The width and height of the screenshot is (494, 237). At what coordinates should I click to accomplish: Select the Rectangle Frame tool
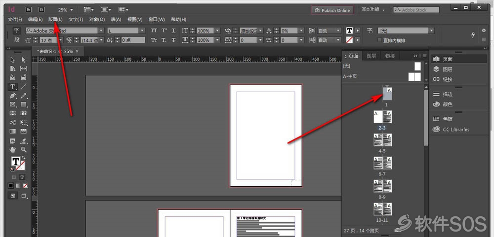(13, 104)
